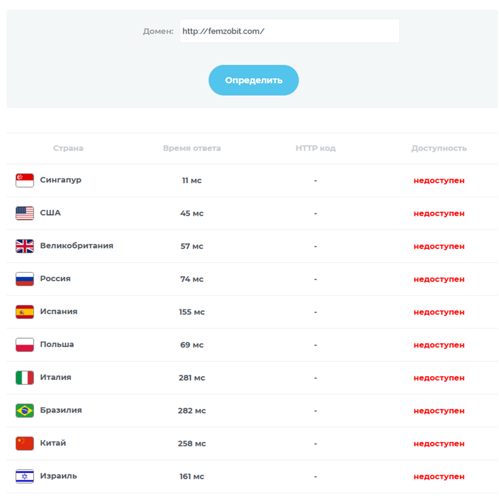Click the Доступность column header
The image size is (499, 496).
click(x=439, y=148)
